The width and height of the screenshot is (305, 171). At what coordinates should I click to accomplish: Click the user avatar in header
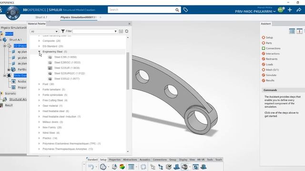tap(281, 9)
